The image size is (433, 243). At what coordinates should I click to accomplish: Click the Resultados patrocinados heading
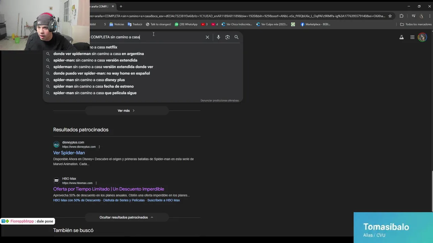click(81, 130)
